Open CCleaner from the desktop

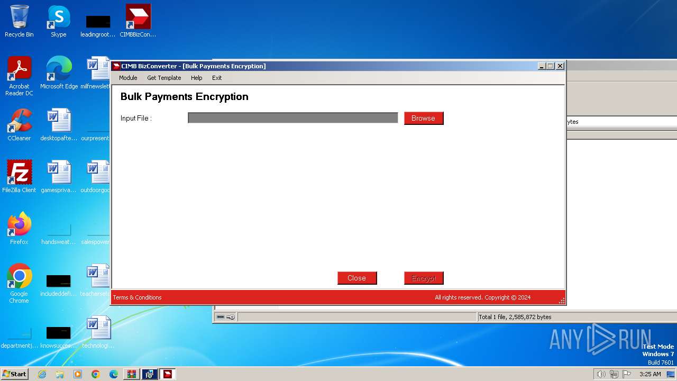19,125
